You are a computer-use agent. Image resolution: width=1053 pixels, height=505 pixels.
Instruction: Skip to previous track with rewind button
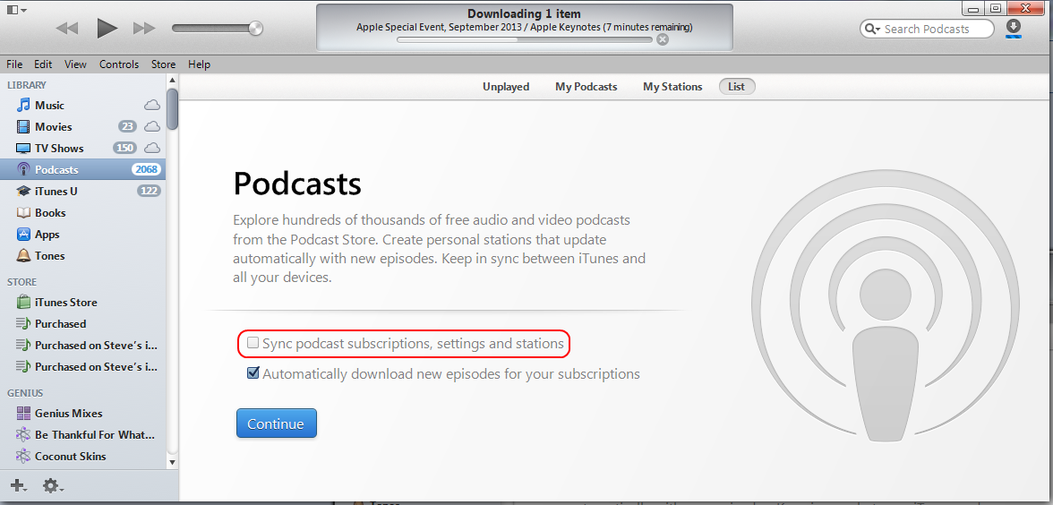tap(66, 29)
